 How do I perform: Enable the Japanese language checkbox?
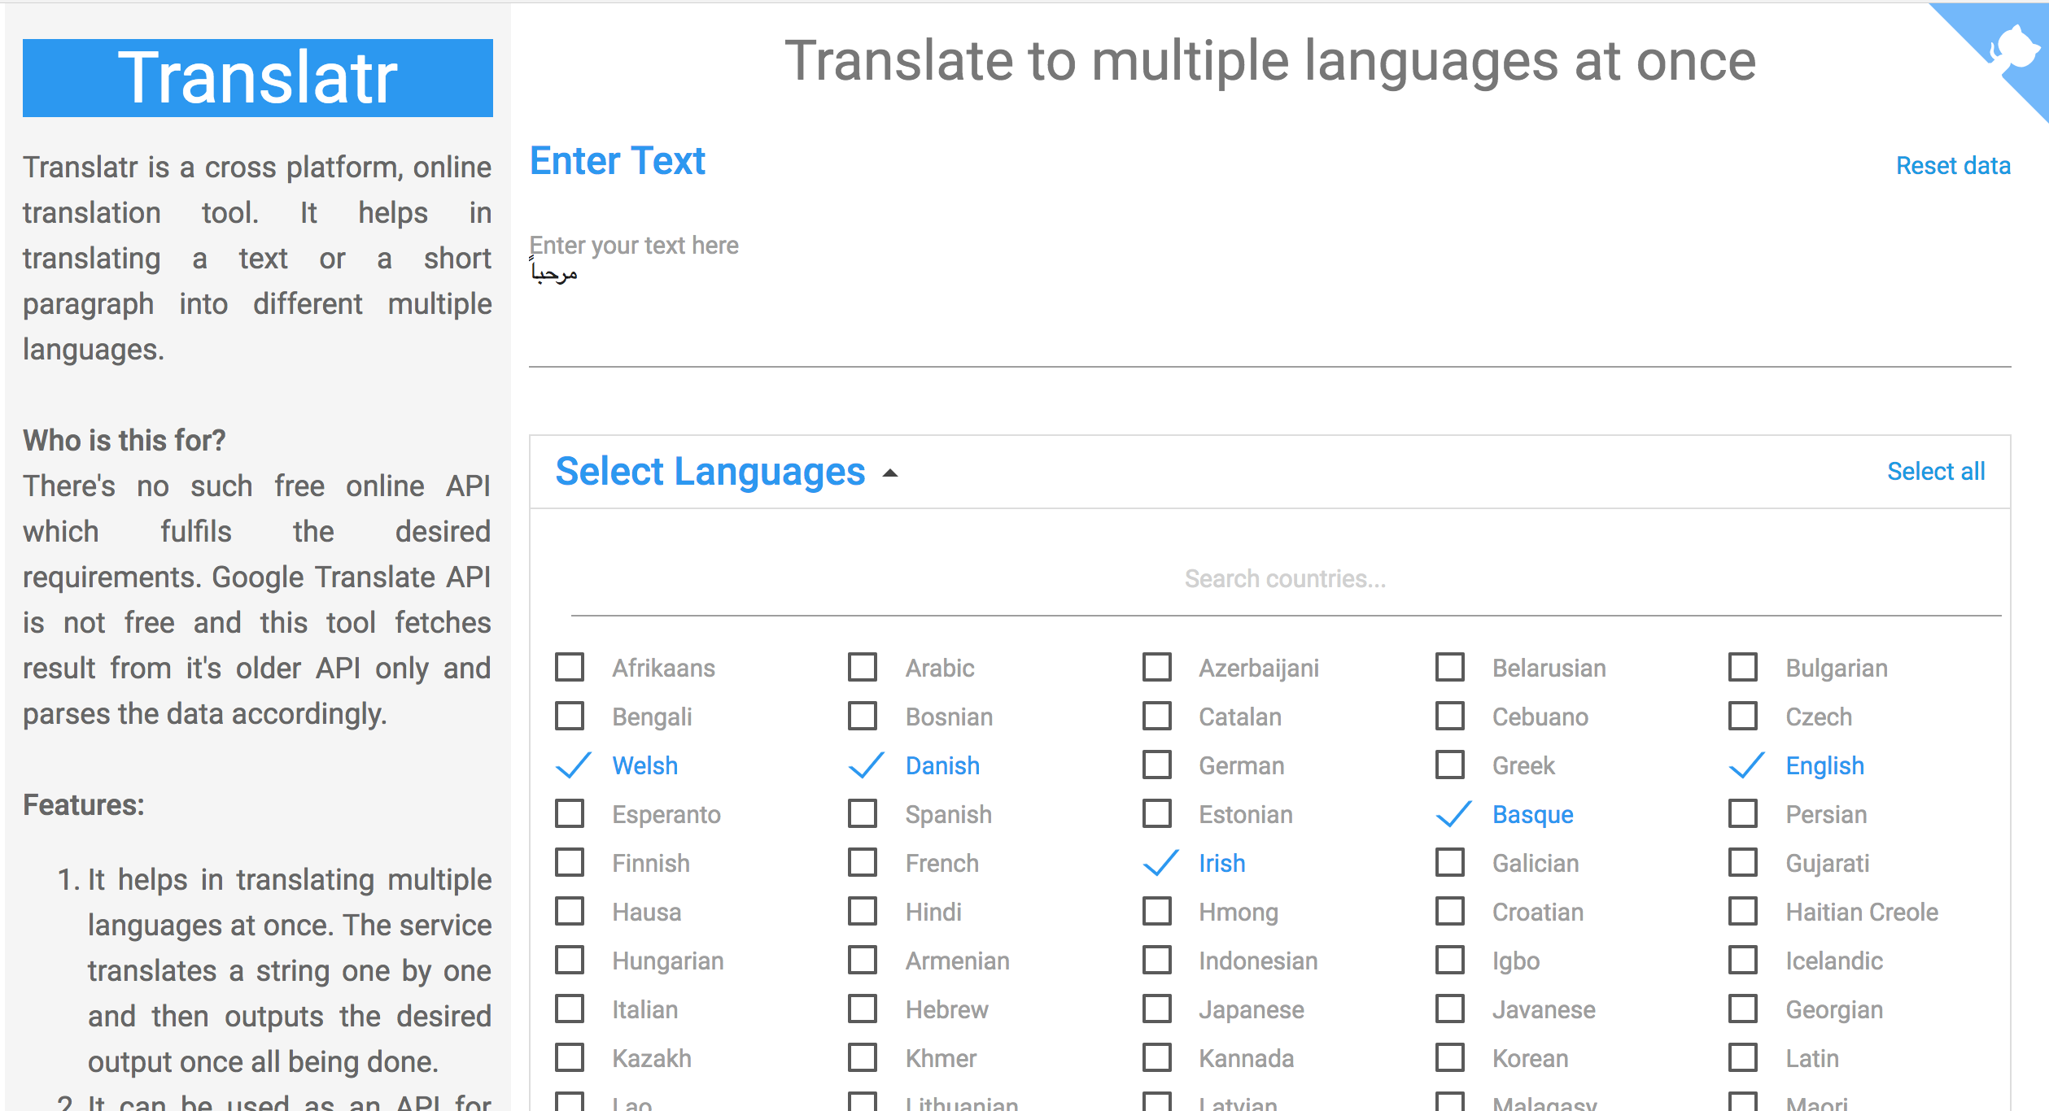pyautogui.click(x=1156, y=1009)
